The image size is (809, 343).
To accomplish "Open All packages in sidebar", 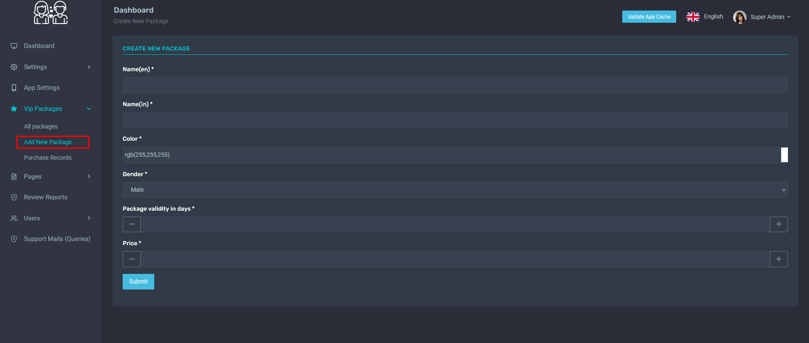I will click(x=41, y=126).
